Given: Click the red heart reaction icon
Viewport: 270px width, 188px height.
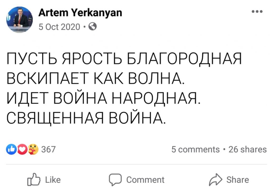Looking at the screenshot, I should tap(22, 149).
